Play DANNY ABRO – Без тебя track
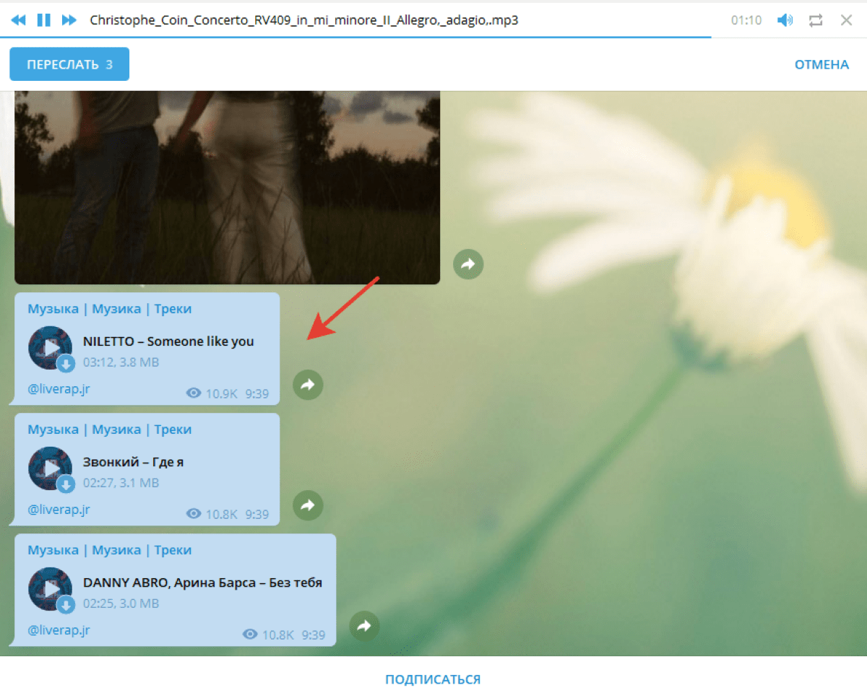 coord(50,589)
